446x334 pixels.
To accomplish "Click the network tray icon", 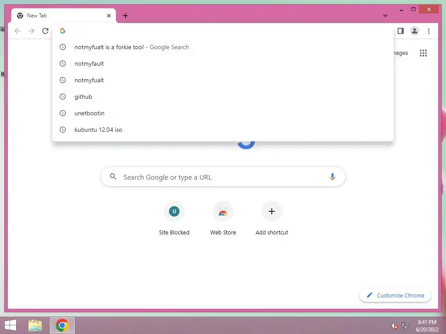I will pos(405,325).
